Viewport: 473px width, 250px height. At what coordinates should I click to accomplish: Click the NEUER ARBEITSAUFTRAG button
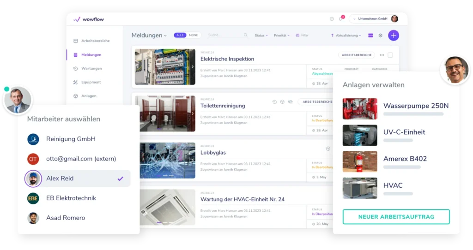pos(396,217)
